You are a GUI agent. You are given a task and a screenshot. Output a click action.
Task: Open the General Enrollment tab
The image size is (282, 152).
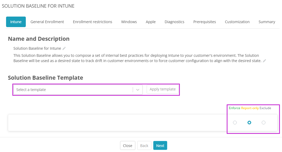[47, 22]
